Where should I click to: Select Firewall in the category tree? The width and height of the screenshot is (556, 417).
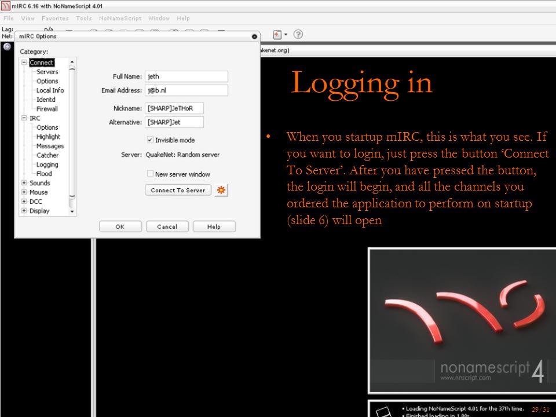click(x=47, y=108)
